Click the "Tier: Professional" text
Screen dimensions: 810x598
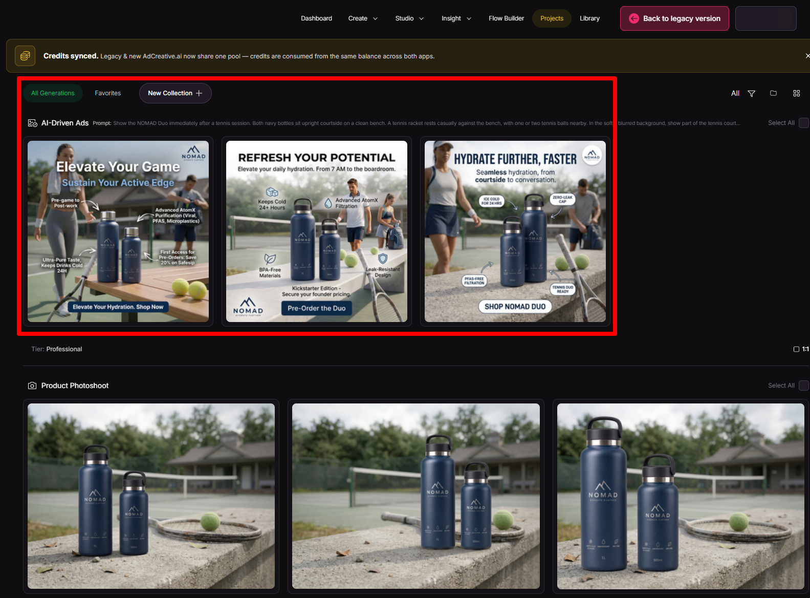pyautogui.click(x=56, y=349)
